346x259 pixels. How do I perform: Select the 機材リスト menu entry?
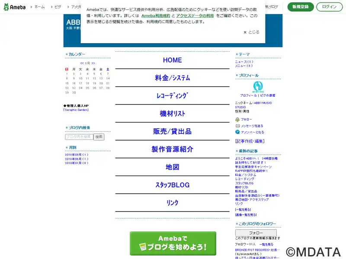[172, 114]
